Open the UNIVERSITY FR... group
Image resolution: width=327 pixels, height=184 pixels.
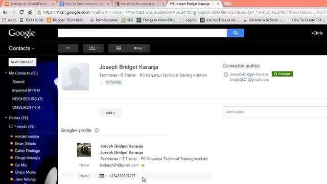(28, 107)
